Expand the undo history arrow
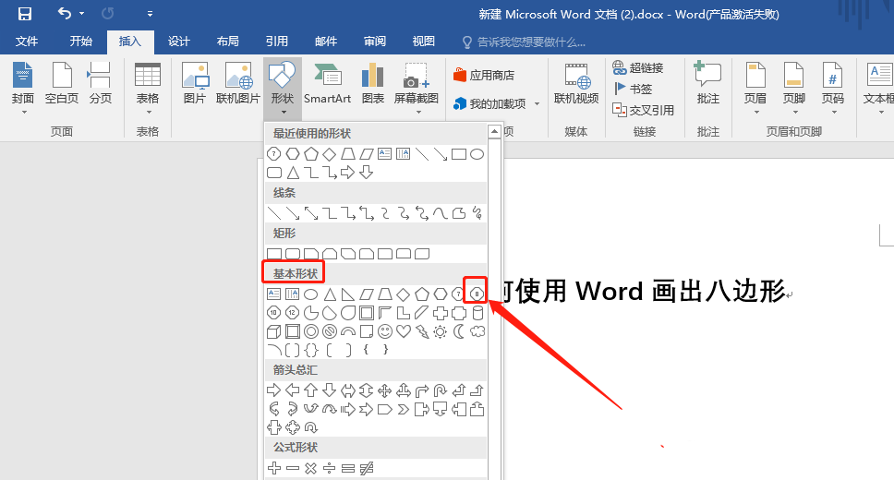 [82, 14]
